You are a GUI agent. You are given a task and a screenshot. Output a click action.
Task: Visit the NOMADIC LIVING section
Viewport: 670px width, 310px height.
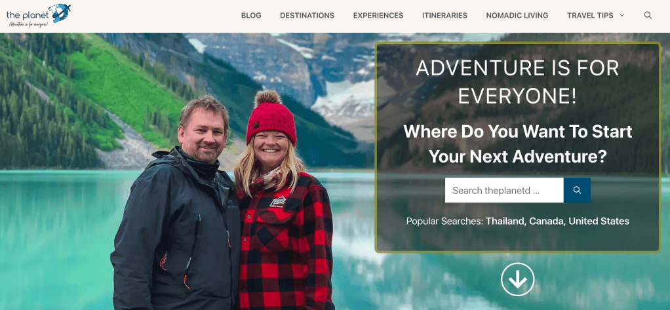coord(517,15)
